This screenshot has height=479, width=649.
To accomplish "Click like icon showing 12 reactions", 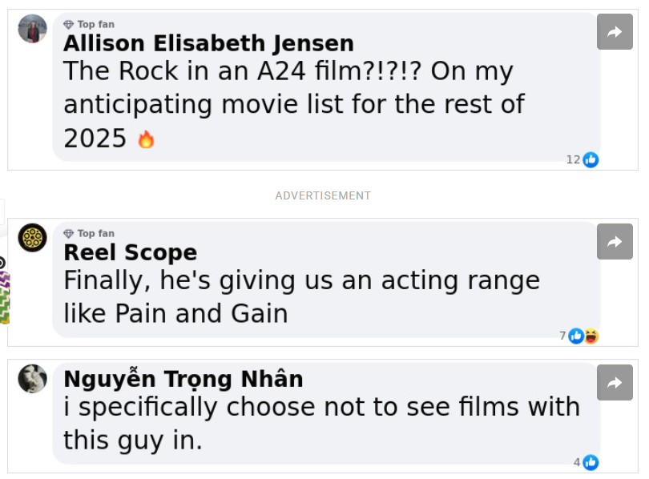I will pos(591,159).
